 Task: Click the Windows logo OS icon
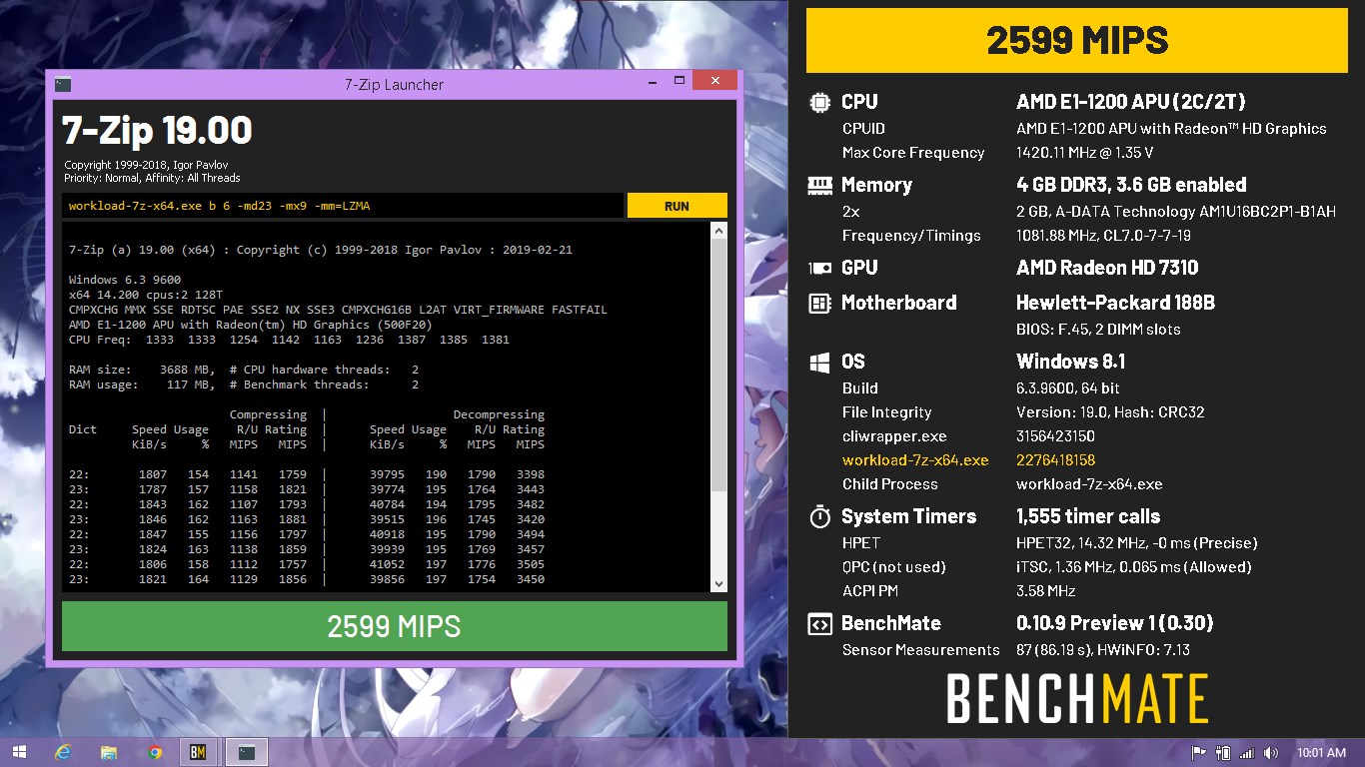(x=819, y=362)
